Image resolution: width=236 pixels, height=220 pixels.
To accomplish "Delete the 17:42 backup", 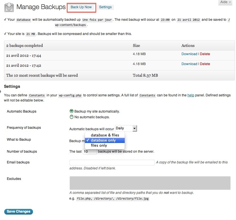I will pos(205,64).
